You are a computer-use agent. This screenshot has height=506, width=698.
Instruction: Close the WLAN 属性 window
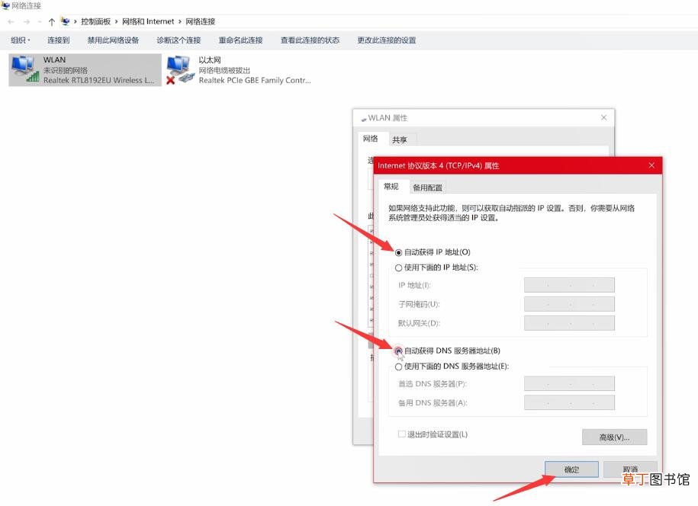603,117
